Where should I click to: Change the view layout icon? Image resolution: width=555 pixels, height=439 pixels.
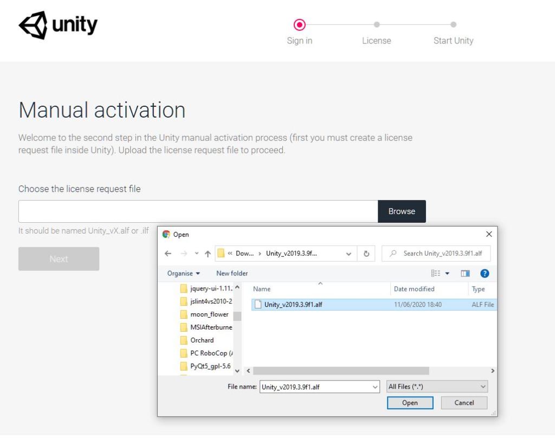[x=436, y=273]
